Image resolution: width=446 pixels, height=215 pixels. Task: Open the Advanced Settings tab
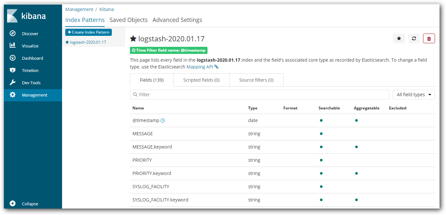point(177,20)
